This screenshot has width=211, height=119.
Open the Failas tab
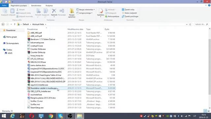click(x=4, y=6)
